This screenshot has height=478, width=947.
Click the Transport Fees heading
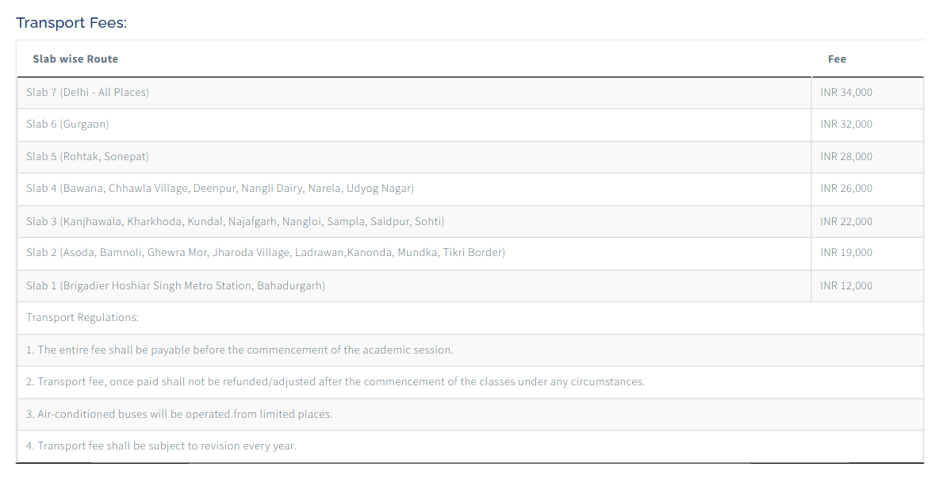71,23
